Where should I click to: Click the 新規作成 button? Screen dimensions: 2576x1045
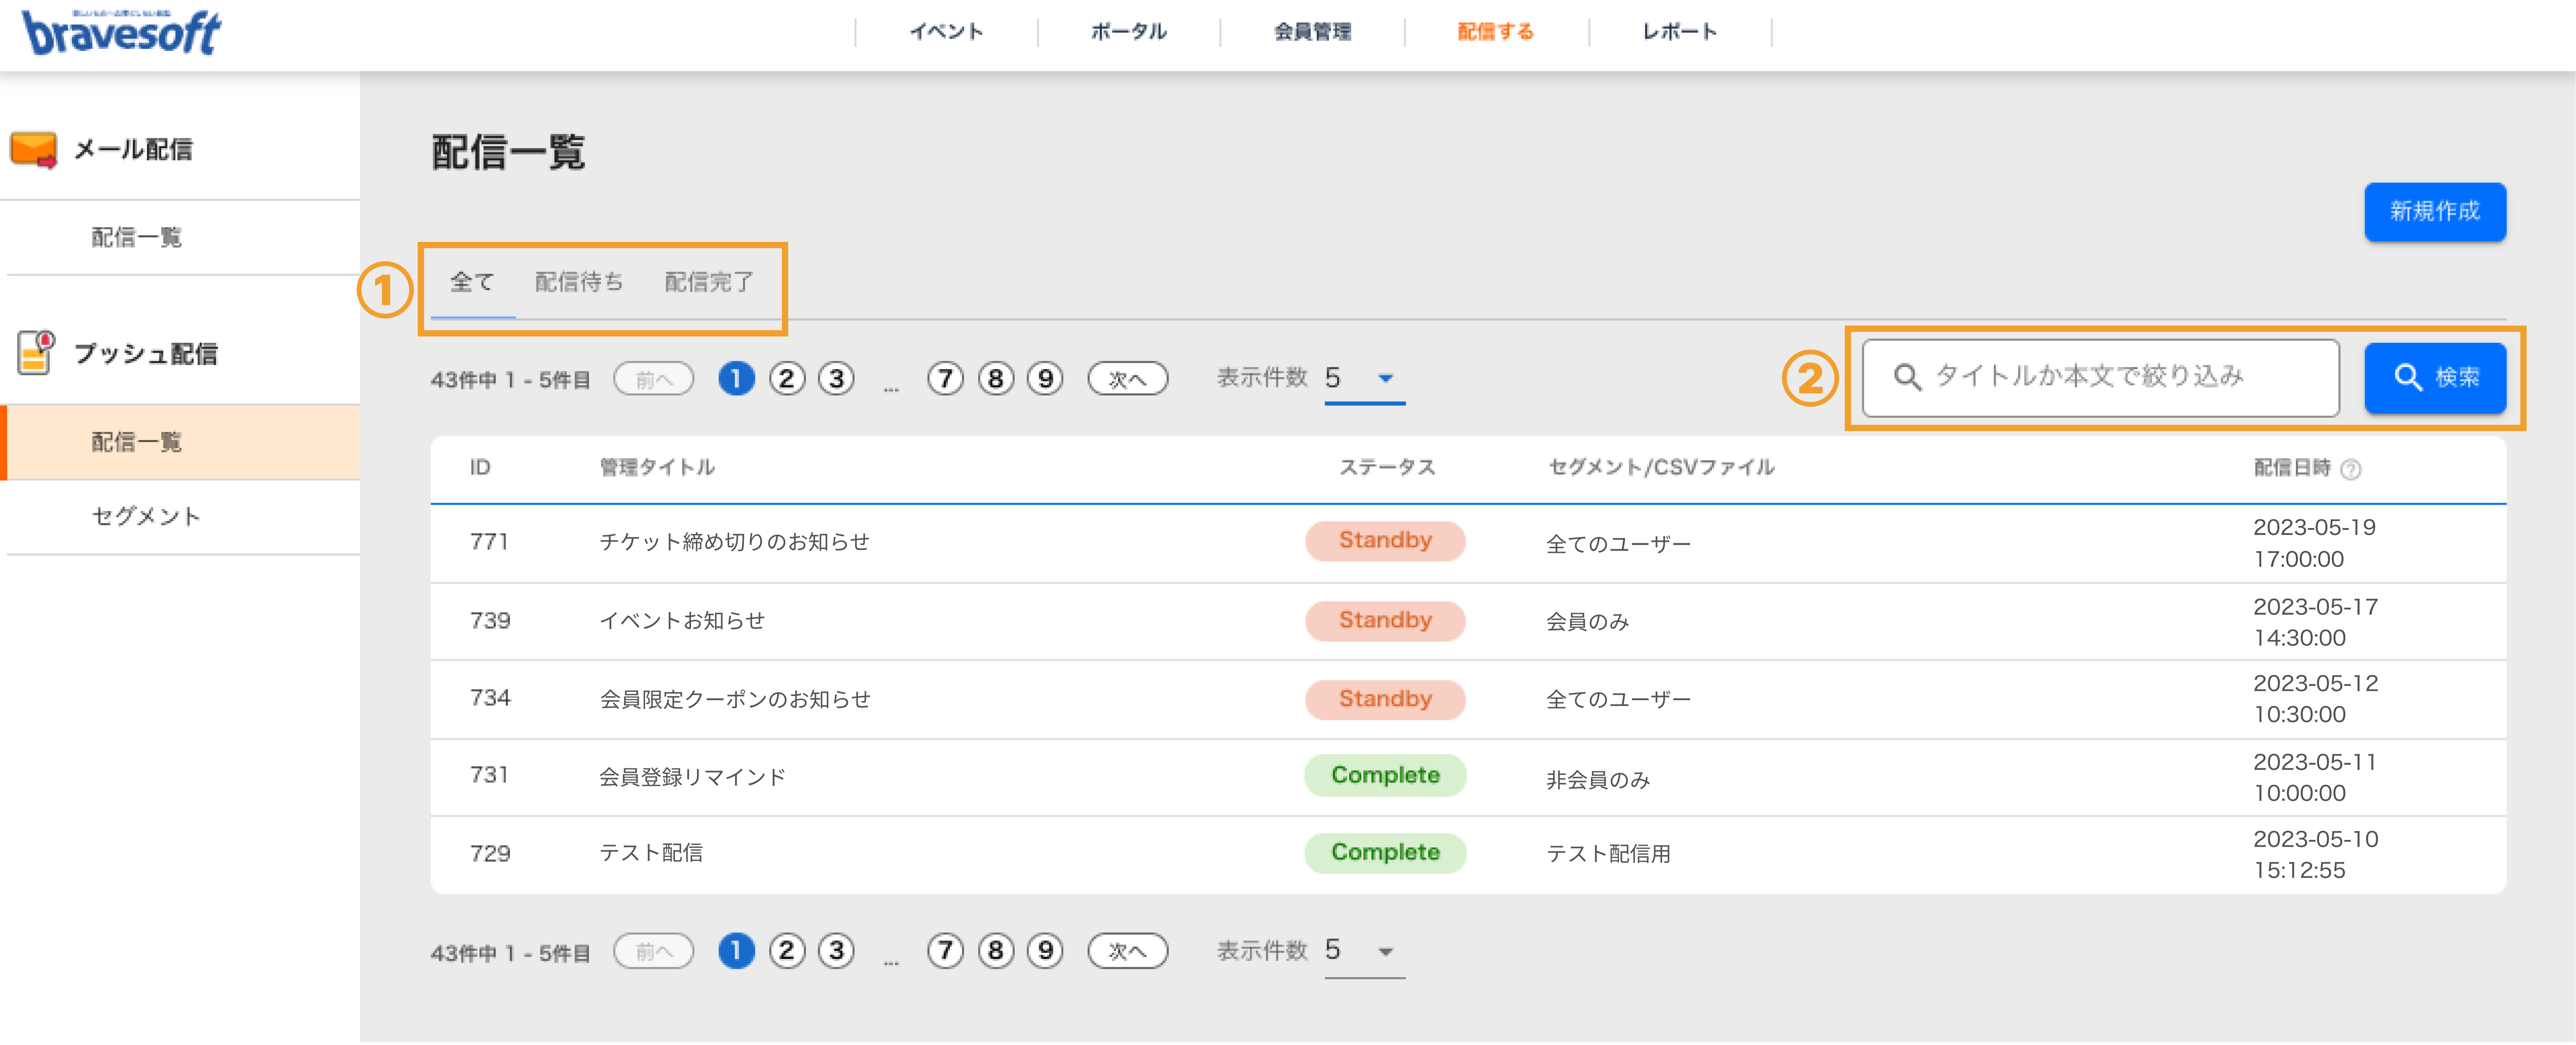[2435, 211]
